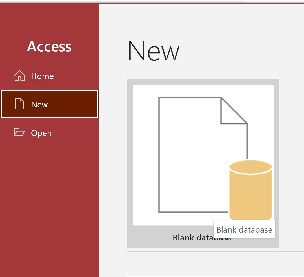Select the house icon beside Home

[19, 76]
